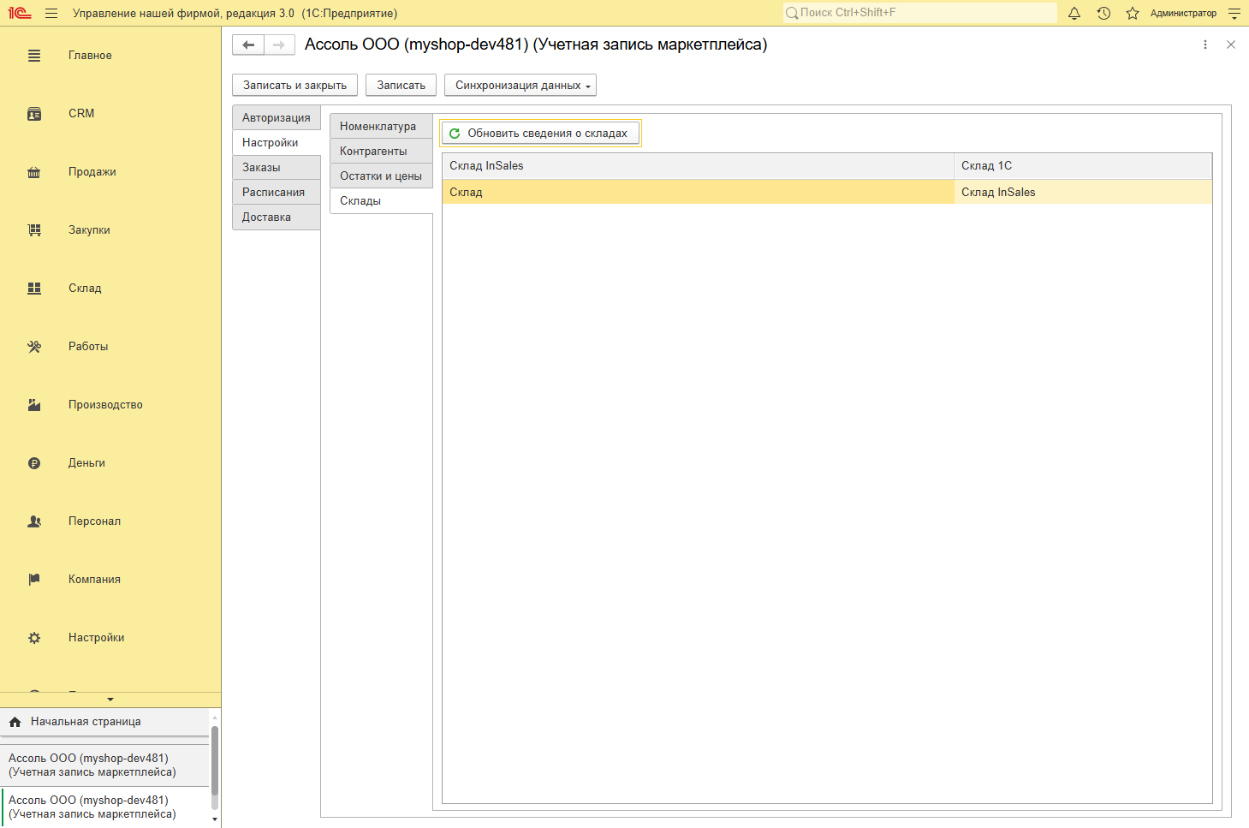
Task: Open the Остатки и цены subtab
Action: point(381,176)
